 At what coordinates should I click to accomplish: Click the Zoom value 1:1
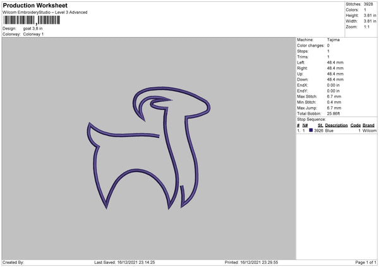coord(366,27)
